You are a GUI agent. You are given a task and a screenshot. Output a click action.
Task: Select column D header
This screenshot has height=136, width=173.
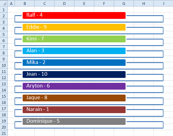[x=64, y=3]
